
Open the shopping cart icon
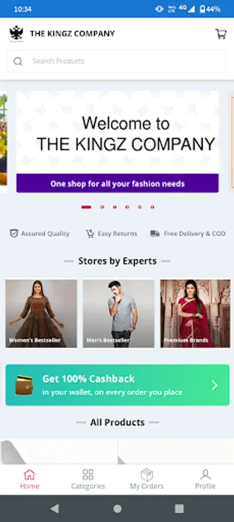click(221, 34)
